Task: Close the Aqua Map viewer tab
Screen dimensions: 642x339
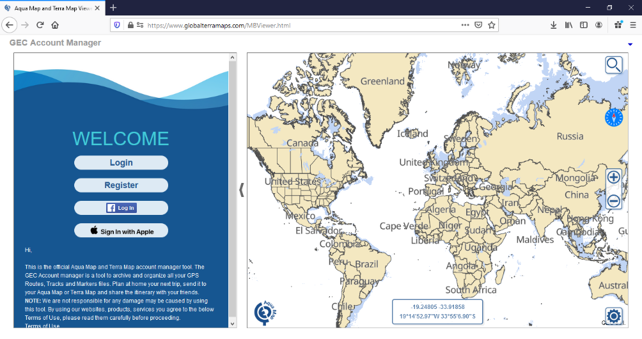Action: click(97, 8)
